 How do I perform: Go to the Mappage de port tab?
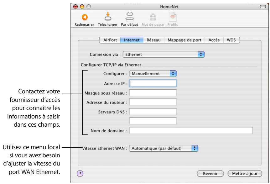(x=184, y=40)
